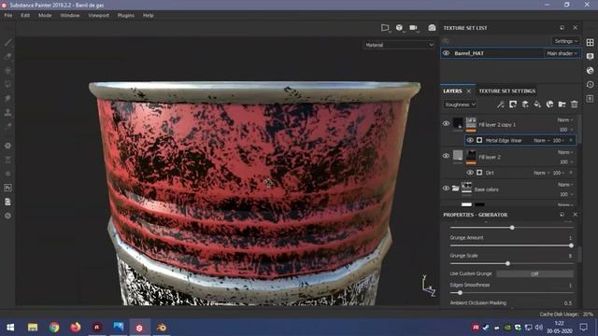Open Display Settings icon in right dock
This screenshot has height=336, width=598.
tap(590, 56)
